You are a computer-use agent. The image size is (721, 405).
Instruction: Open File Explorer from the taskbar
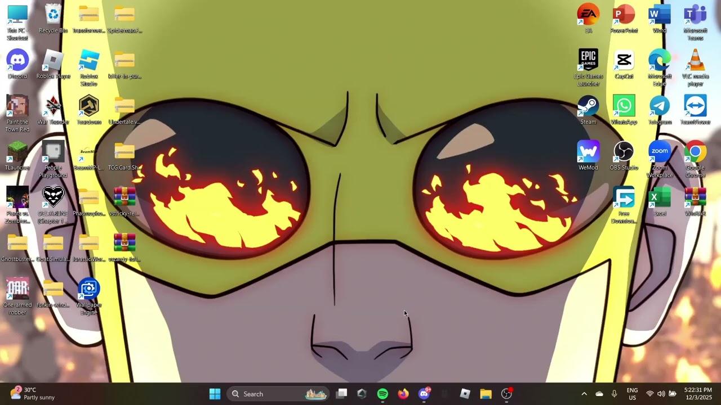click(x=486, y=394)
